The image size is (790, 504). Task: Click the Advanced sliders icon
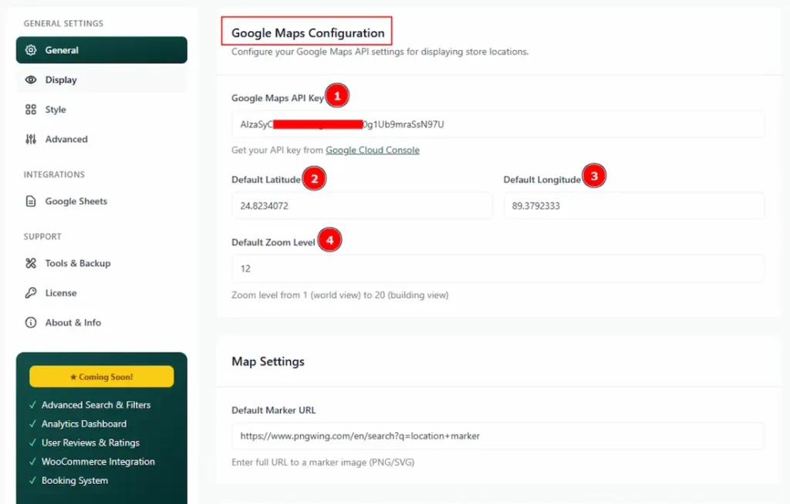[x=31, y=140]
